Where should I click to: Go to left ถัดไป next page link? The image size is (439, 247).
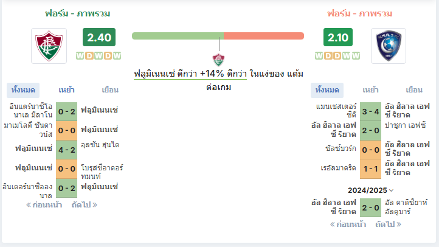pos(85,205)
